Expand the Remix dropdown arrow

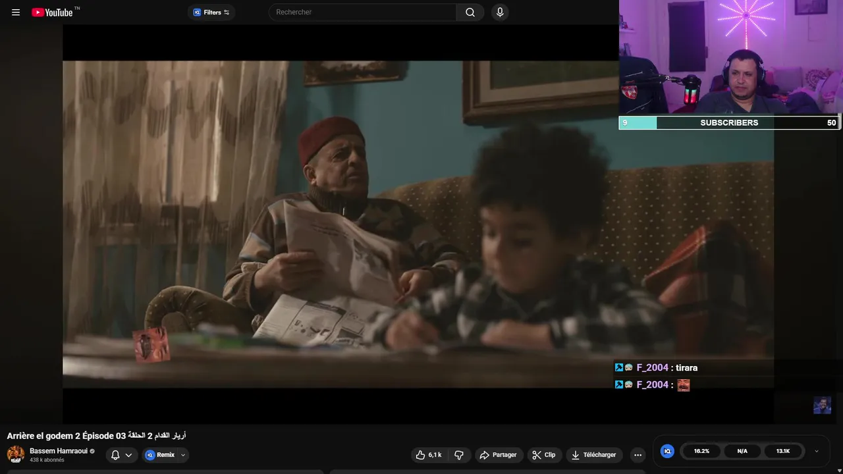(183, 455)
